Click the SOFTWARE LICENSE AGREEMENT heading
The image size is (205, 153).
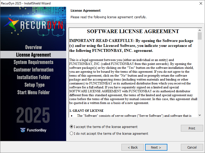point(133,31)
